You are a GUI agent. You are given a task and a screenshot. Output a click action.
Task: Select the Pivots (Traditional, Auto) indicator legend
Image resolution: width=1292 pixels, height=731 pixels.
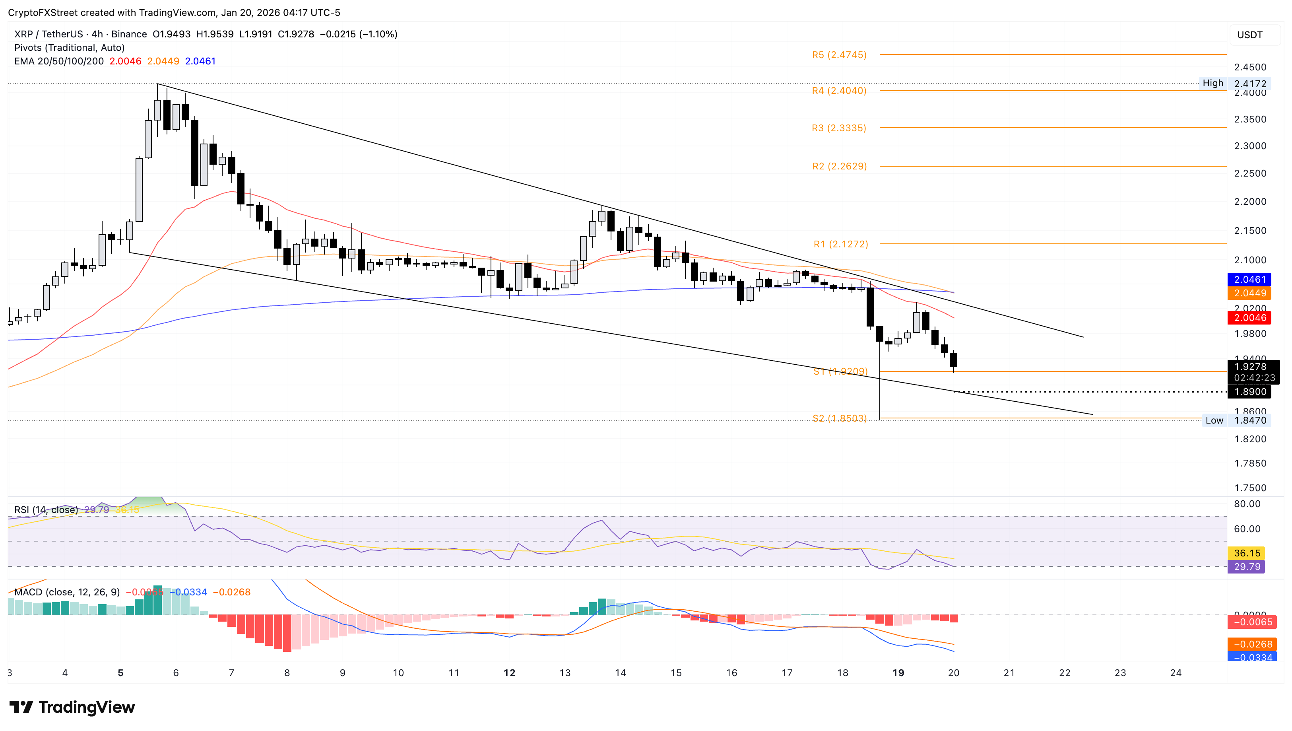coord(69,48)
